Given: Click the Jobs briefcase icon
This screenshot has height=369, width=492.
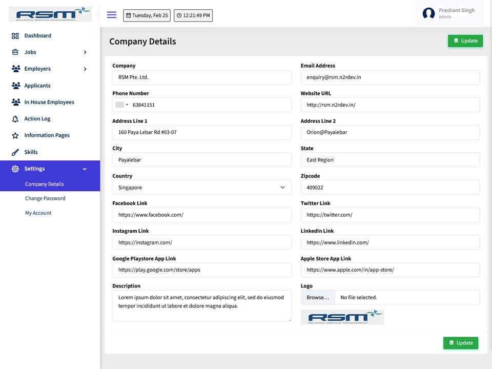Looking at the screenshot, I should pyautogui.click(x=15, y=52).
